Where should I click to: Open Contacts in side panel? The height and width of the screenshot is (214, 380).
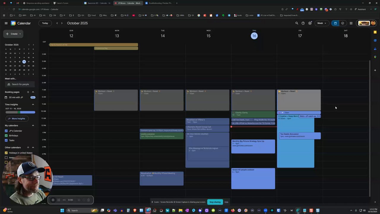pos(375,49)
